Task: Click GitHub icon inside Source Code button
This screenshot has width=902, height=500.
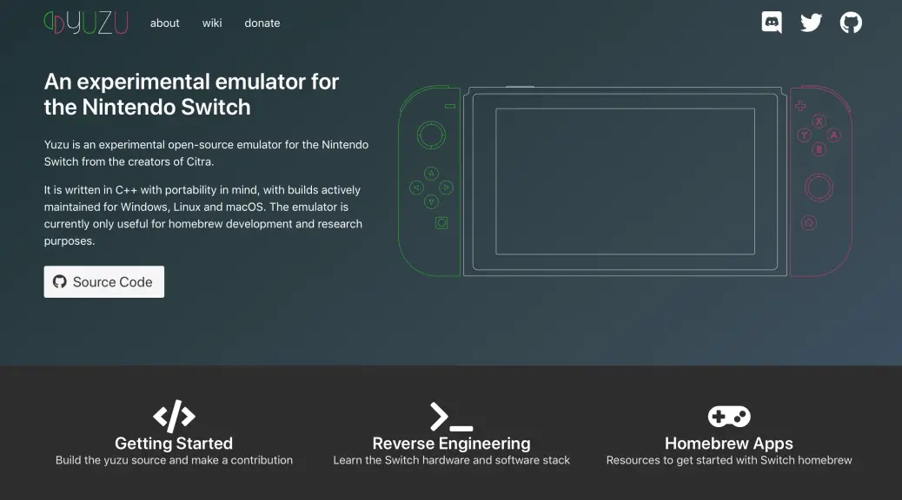Action: tap(60, 281)
